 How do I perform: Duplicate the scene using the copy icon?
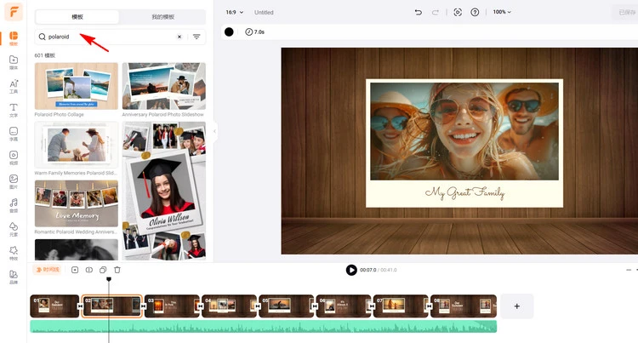pos(103,270)
